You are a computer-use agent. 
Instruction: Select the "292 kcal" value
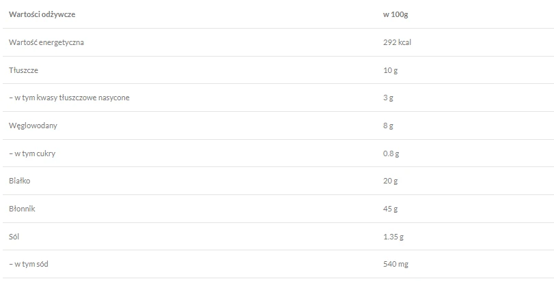[397, 42]
